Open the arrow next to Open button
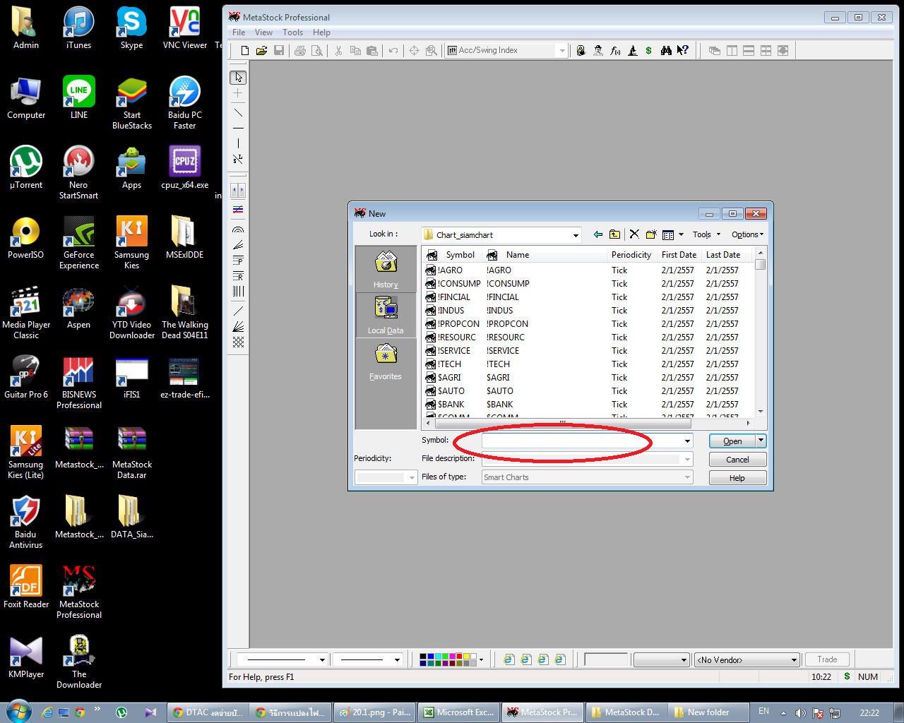This screenshot has width=904, height=723. tap(761, 441)
